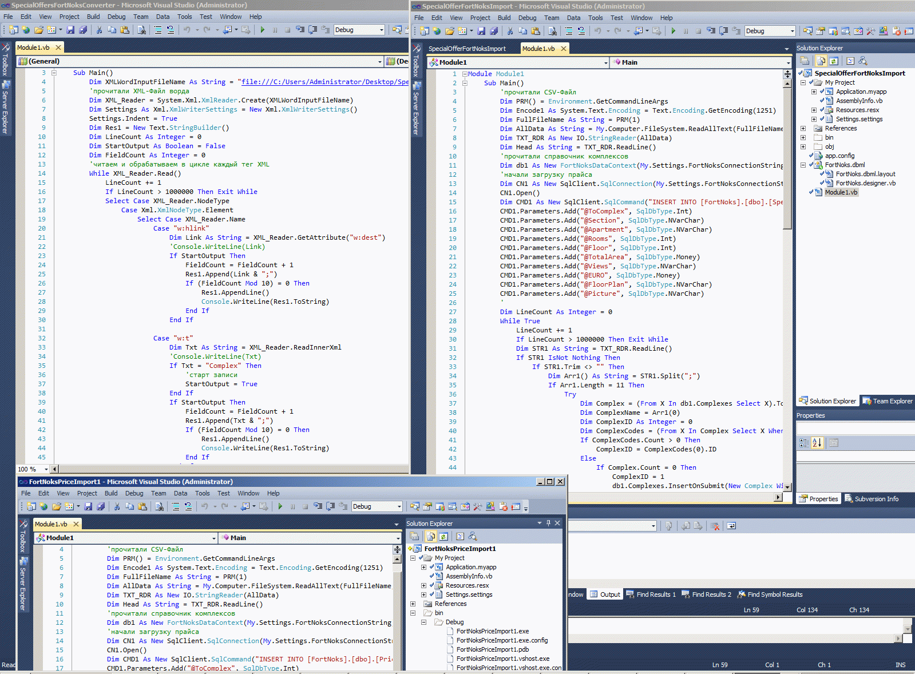Start debugging in FortNoksPriceImport1 toolbar
Image resolution: width=915 pixels, height=674 pixels.
(280, 506)
